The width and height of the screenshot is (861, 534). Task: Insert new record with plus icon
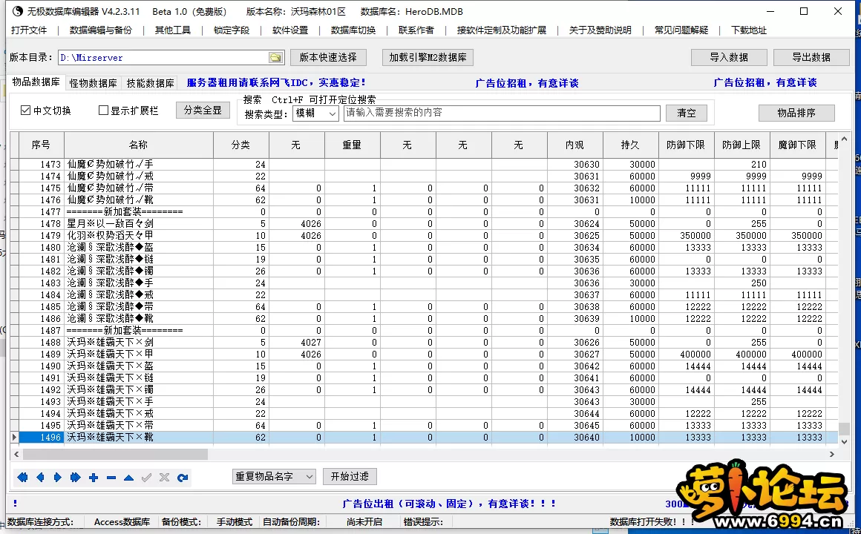[x=94, y=478]
